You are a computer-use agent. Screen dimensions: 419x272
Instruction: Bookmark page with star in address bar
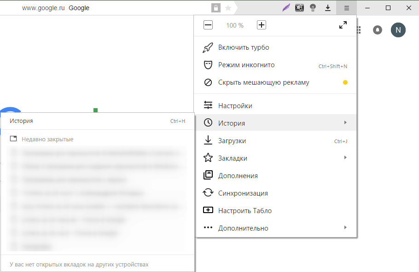pyautogui.click(x=228, y=8)
